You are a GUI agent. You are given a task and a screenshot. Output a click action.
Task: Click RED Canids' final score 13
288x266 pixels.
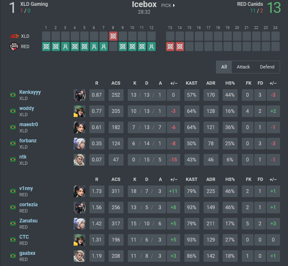pyautogui.click(x=274, y=8)
